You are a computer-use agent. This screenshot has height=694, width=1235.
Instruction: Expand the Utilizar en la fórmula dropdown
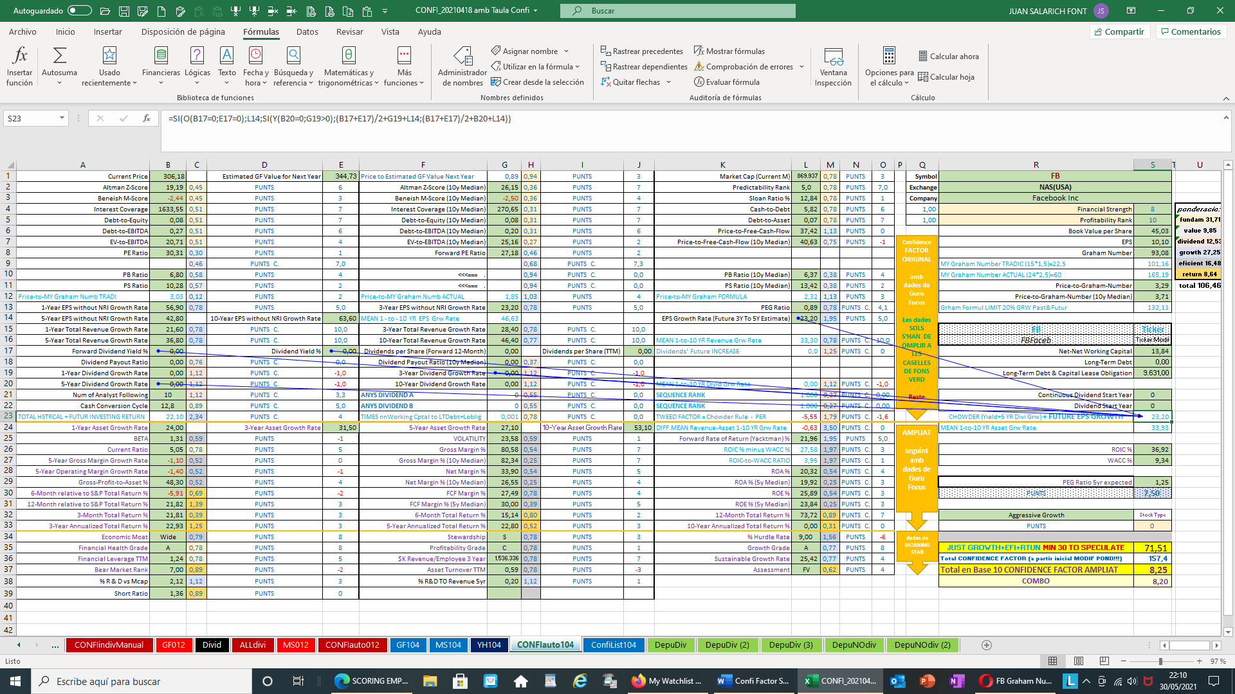click(578, 66)
